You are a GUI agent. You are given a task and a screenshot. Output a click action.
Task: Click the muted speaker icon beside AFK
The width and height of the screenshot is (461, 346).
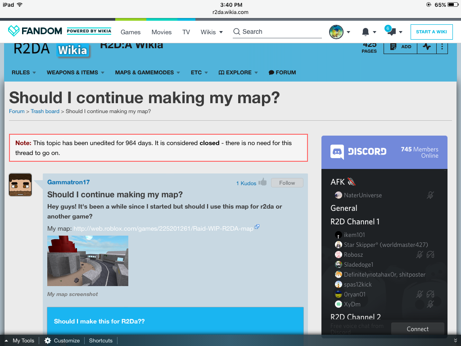click(x=351, y=182)
